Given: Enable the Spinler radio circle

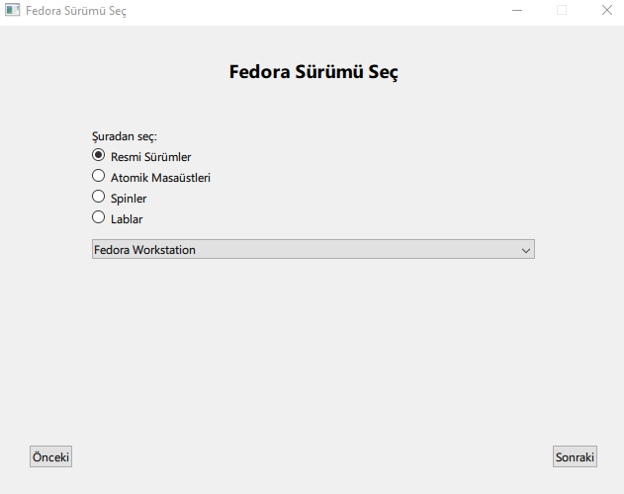Looking at the screenshot, I should pos(98,197).
